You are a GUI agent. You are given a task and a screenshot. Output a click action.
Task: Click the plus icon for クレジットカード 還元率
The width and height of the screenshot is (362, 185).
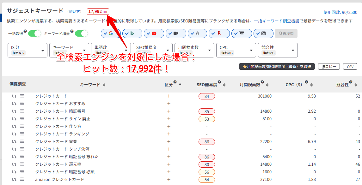point(169,164)
